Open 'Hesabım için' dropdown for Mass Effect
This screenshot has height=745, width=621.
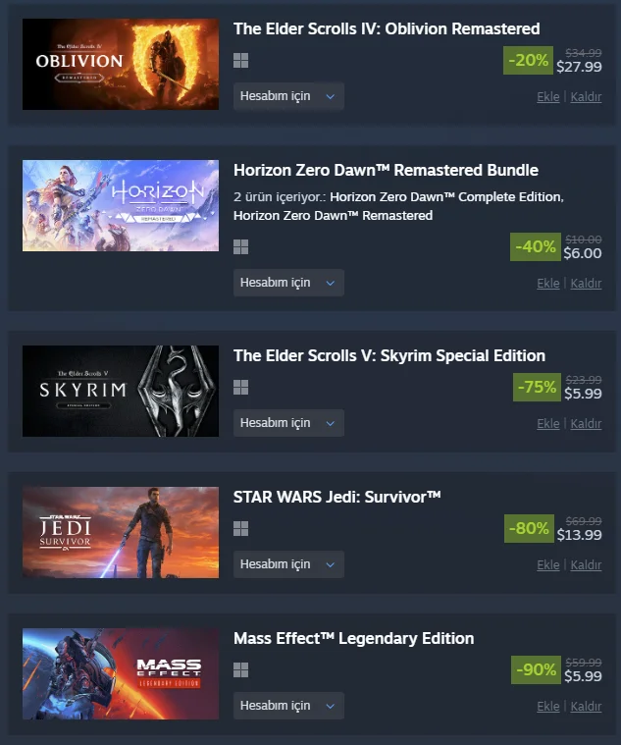(x=288, y=706)
